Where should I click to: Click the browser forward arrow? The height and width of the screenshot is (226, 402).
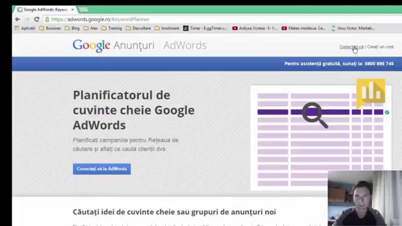(27, 19)
